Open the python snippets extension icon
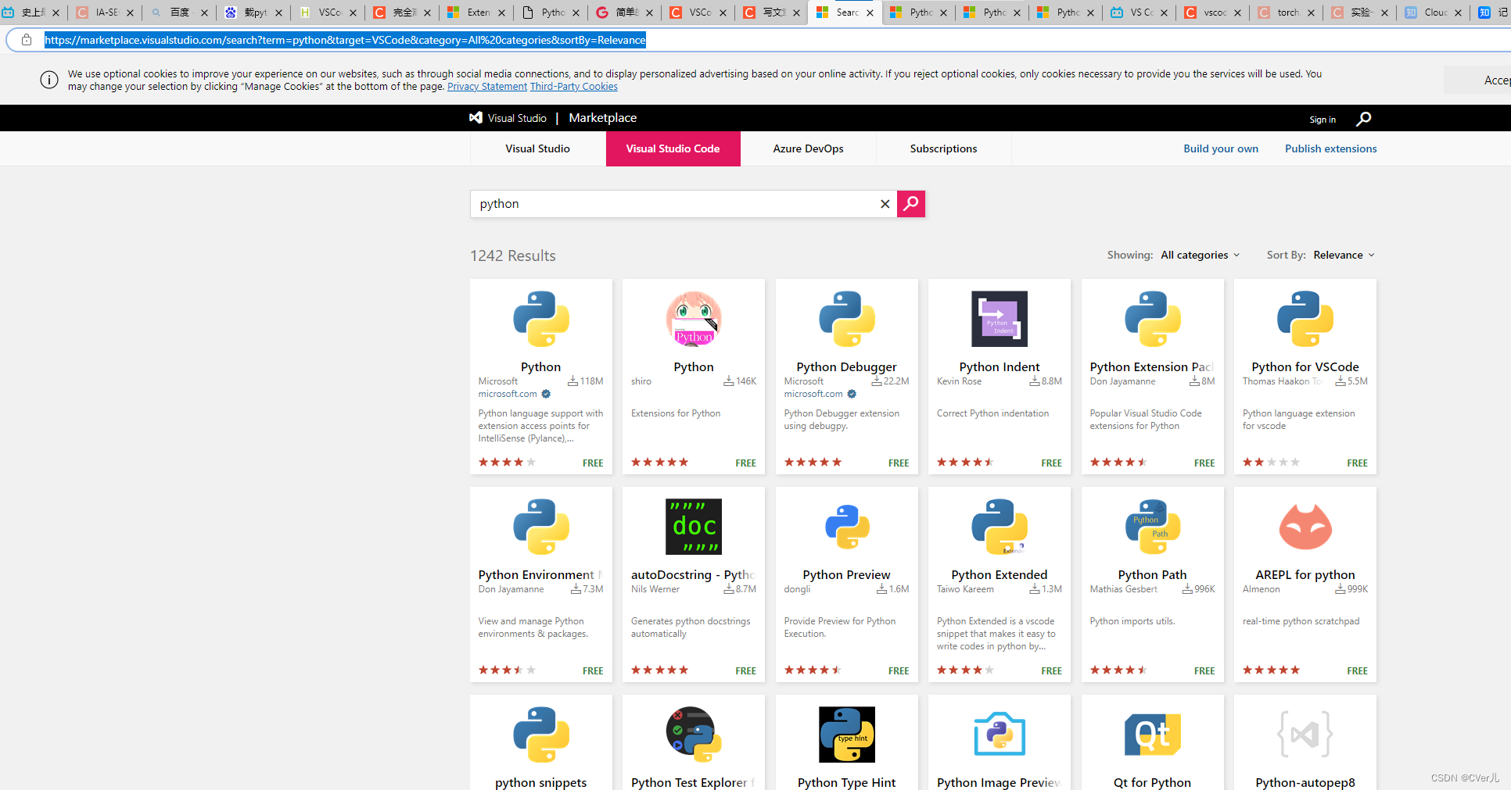This screenshot has width=1511, height=790. 541,735
